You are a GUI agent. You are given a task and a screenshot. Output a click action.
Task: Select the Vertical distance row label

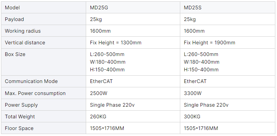pos(25,43)
